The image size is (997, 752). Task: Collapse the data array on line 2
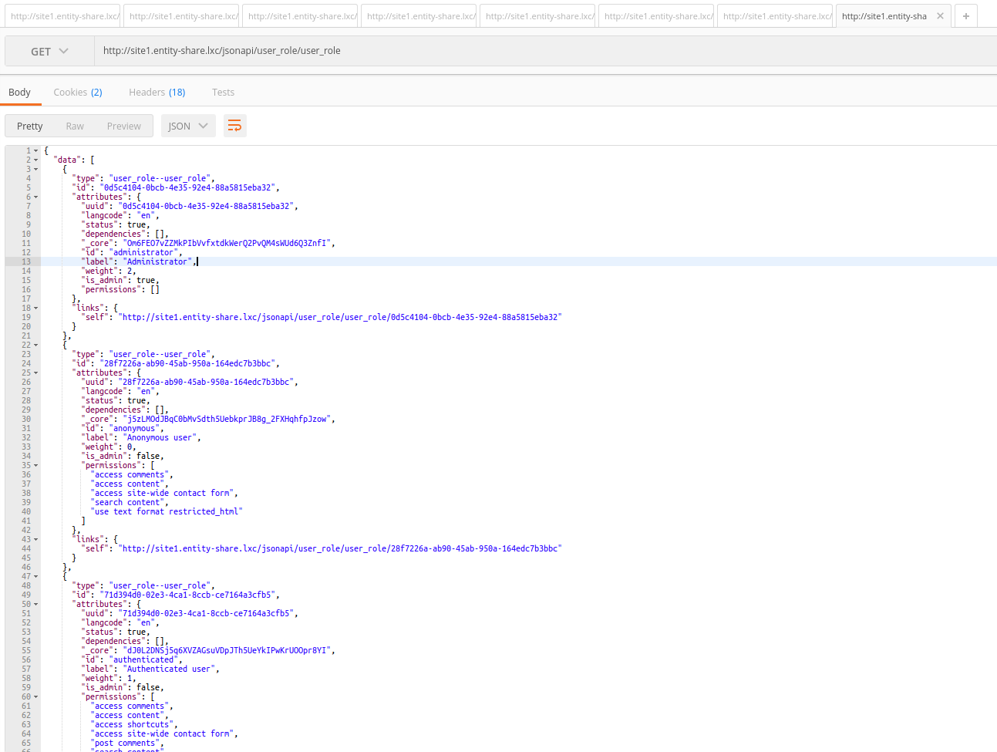click(36, 159)
